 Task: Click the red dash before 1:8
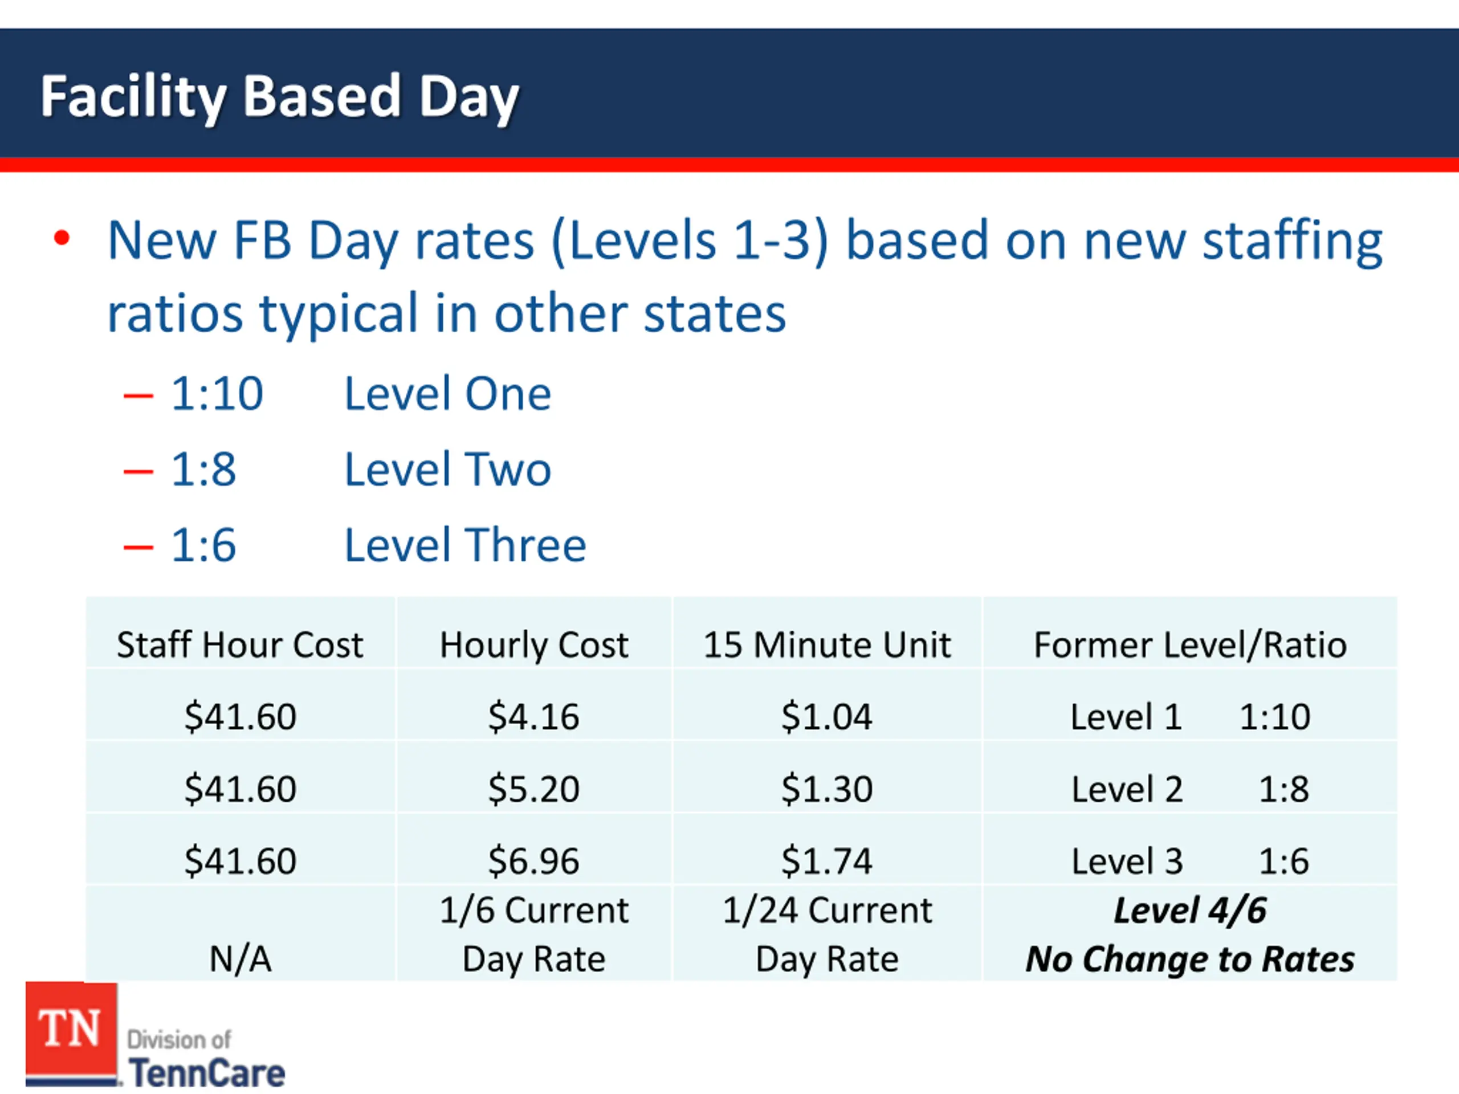click(138, 471)
